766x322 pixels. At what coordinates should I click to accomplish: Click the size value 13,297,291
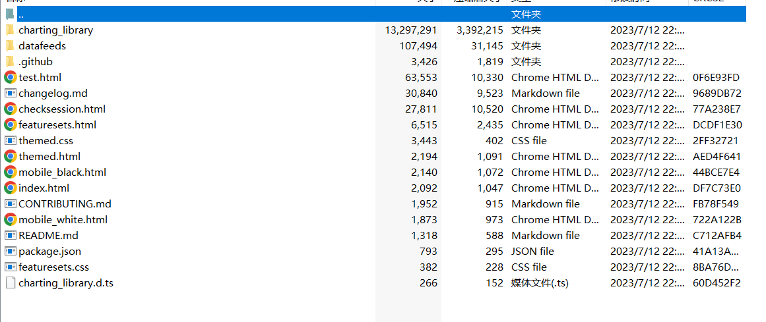pyautogui.click(x=411, y=30)
